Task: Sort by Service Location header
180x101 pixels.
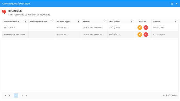Action: point(12,22)
